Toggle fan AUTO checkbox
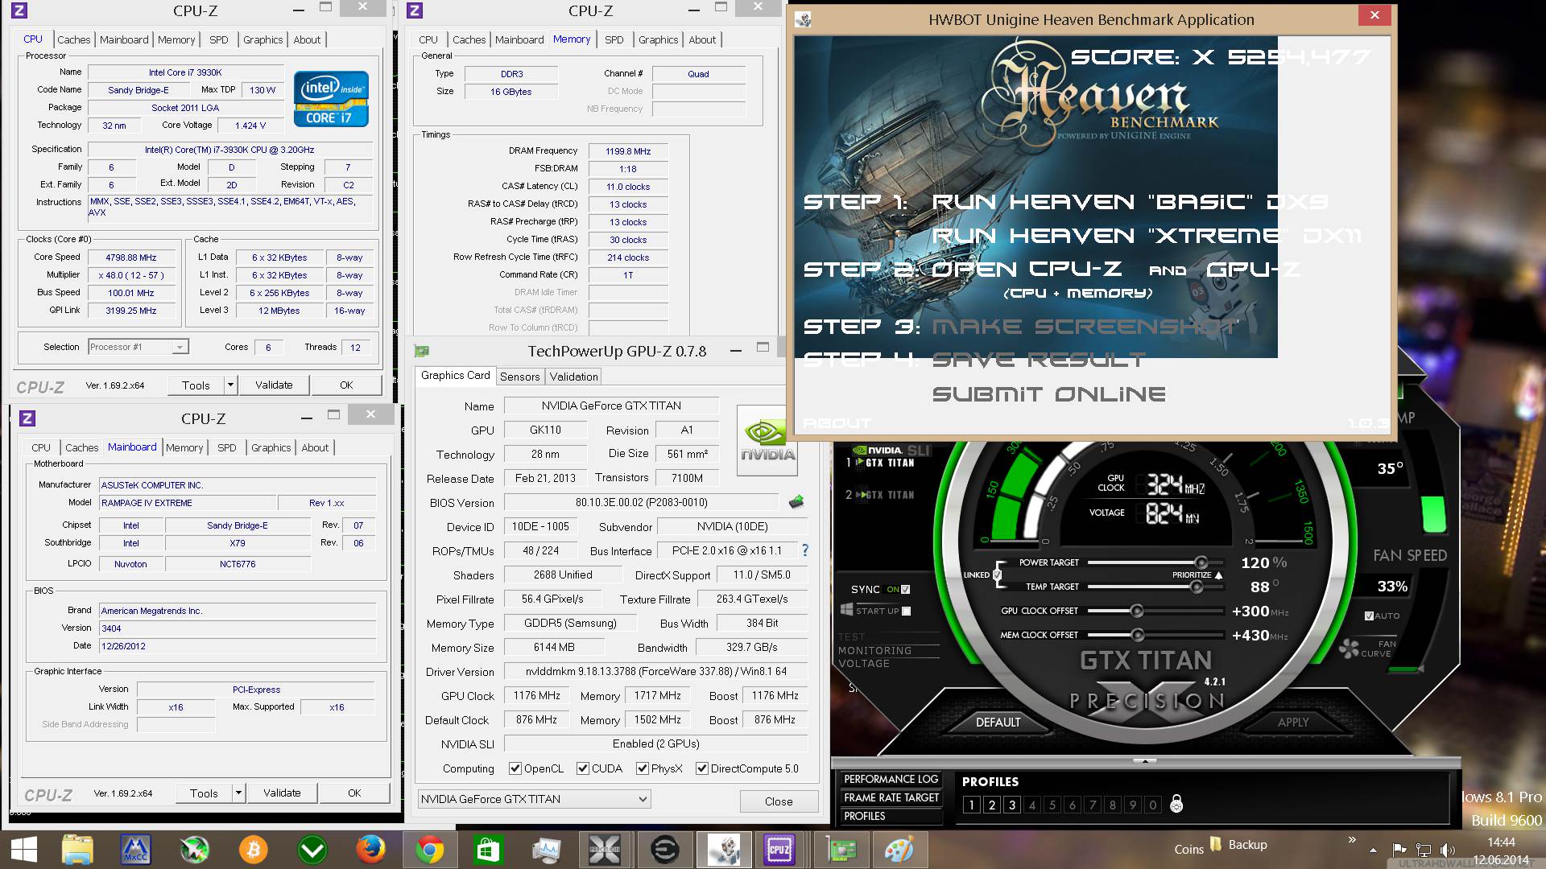1546x869 pixels. click(x=1369, y=616)
